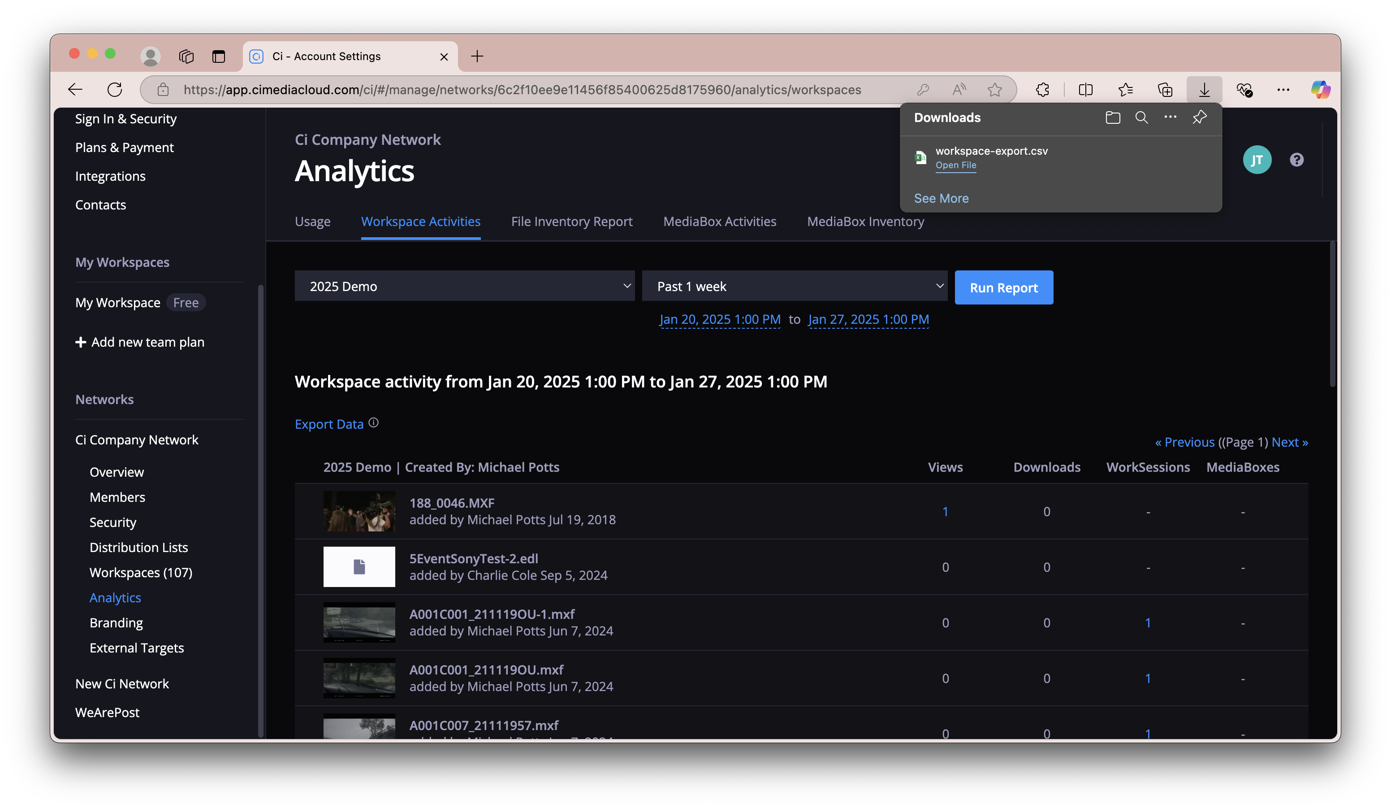Open the 188_0046.MXF thumbnail
This screenshot has width=1391, height=809.
coord(359,511)
